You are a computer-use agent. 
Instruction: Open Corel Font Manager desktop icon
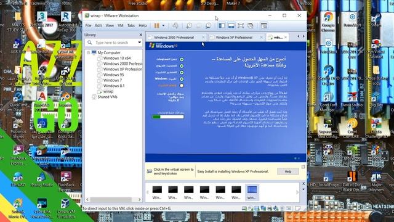(328, 102)
